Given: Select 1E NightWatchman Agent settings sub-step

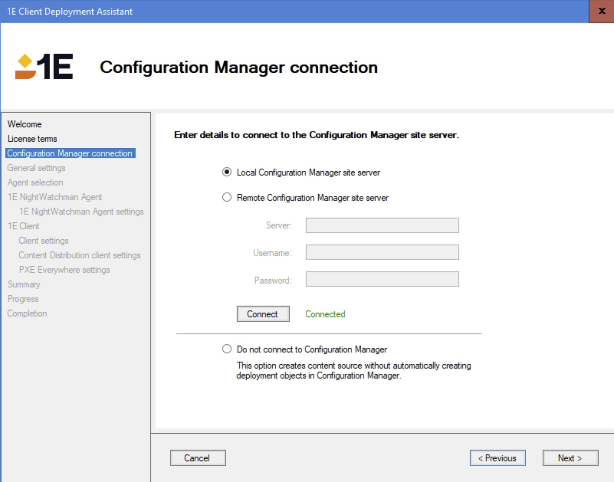Looking at the screenshot, I should 81,211.
